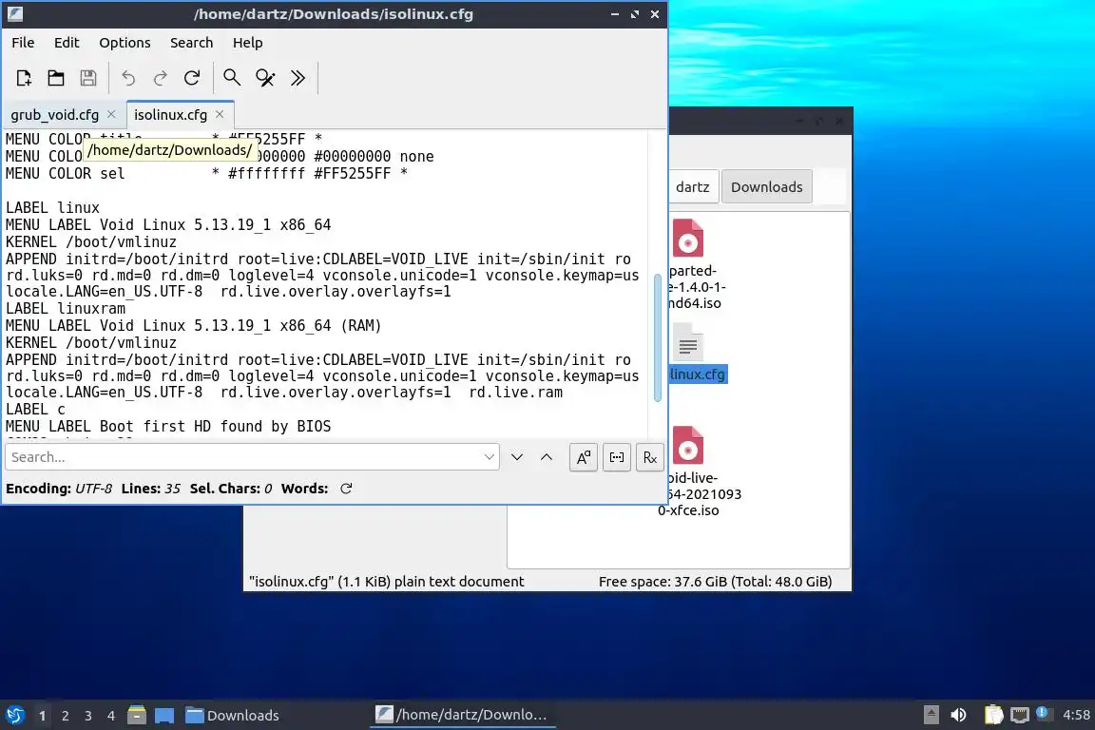The width and height of the screenshot is (1095, 730).
Task: Click the Free space status text in file manager
Action: coord(715,581)
